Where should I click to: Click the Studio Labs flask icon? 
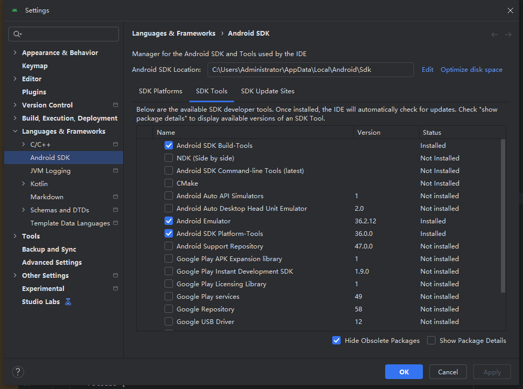pos(68,302)
